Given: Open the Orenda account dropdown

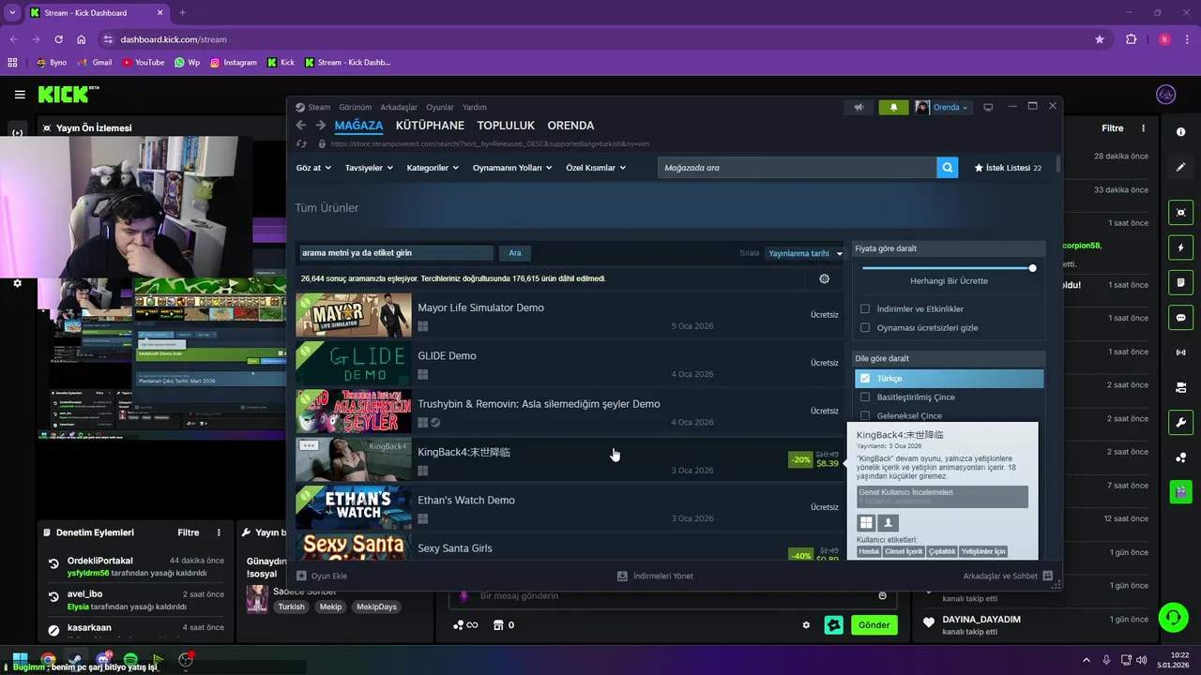Looking at the screenshot, I should (x=943, y=107).
